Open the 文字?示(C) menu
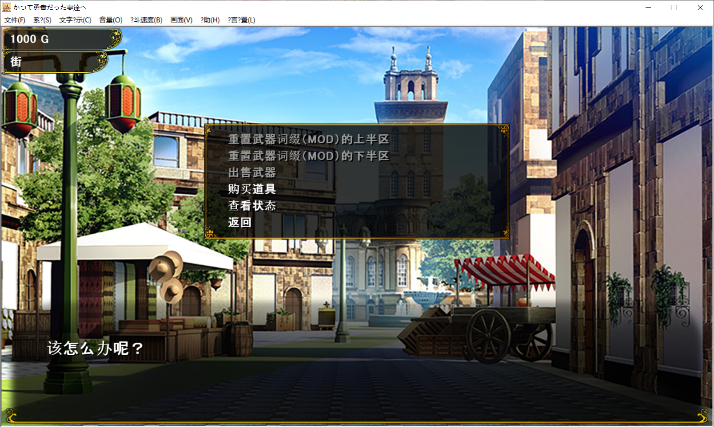714x427 pixels. 75,20
